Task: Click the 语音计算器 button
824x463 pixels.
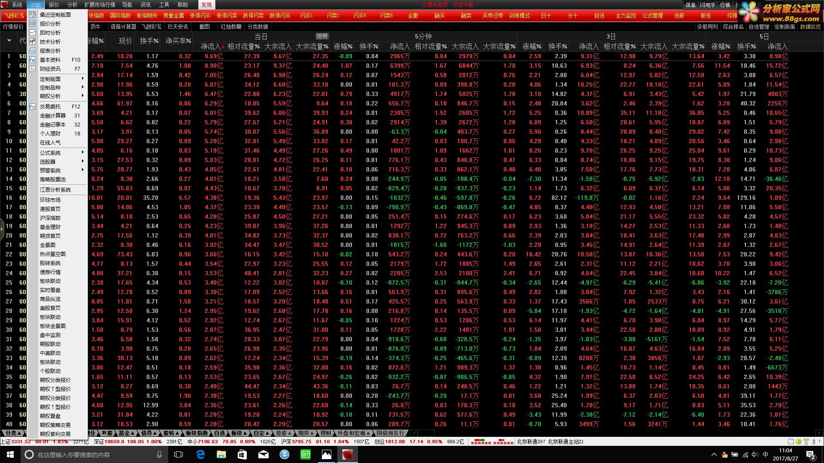Action: [123, 27]
